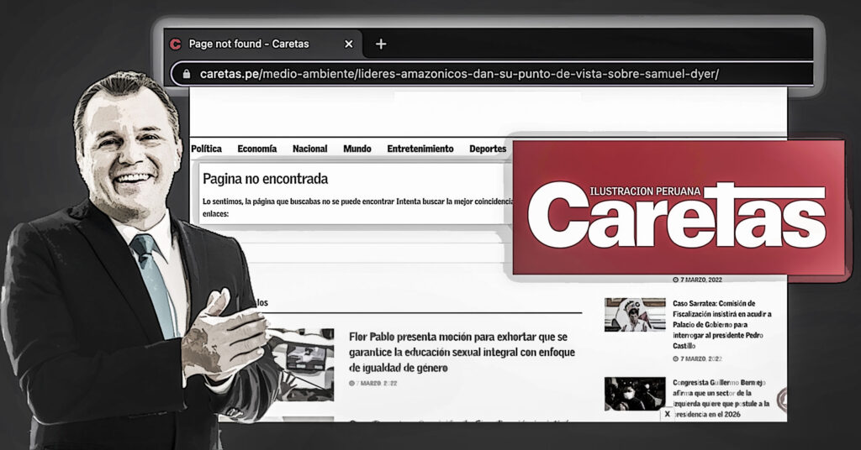Select the "Page not found - Caretas" tab title
The height and width of the screenshot is (450, 861).
click(249, 44)
